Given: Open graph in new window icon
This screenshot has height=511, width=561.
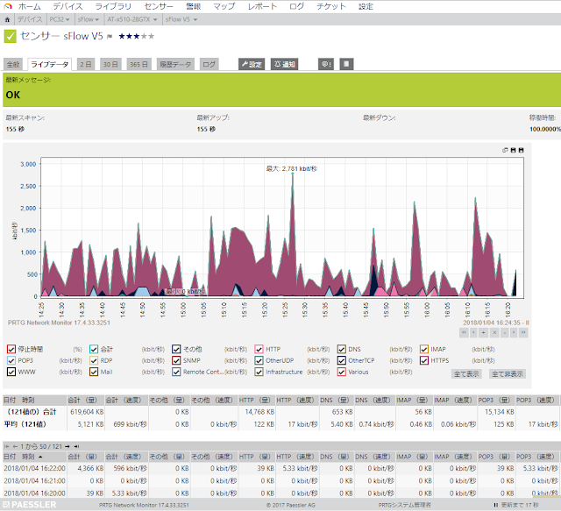Looking at the screenshot, I should click(505, 150).
